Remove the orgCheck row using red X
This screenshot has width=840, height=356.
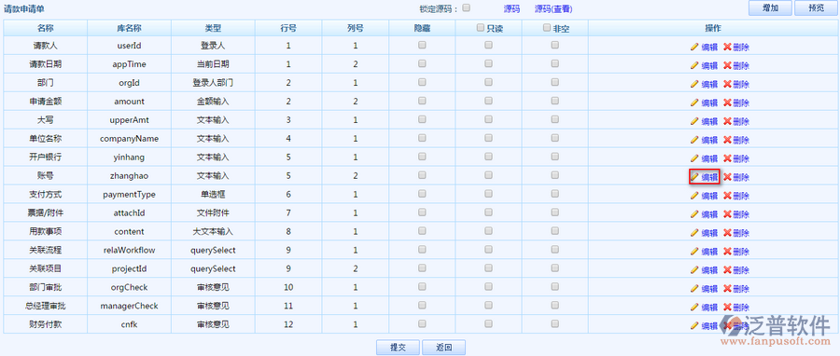[727, 288]
